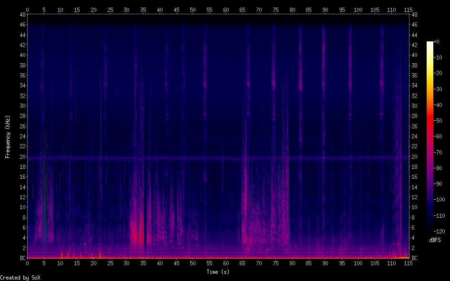Click the 20 kHz label on left frequency axis
The height and width of the screenshot is (281, 450).
pyautogui.click(x=22, y=156)
